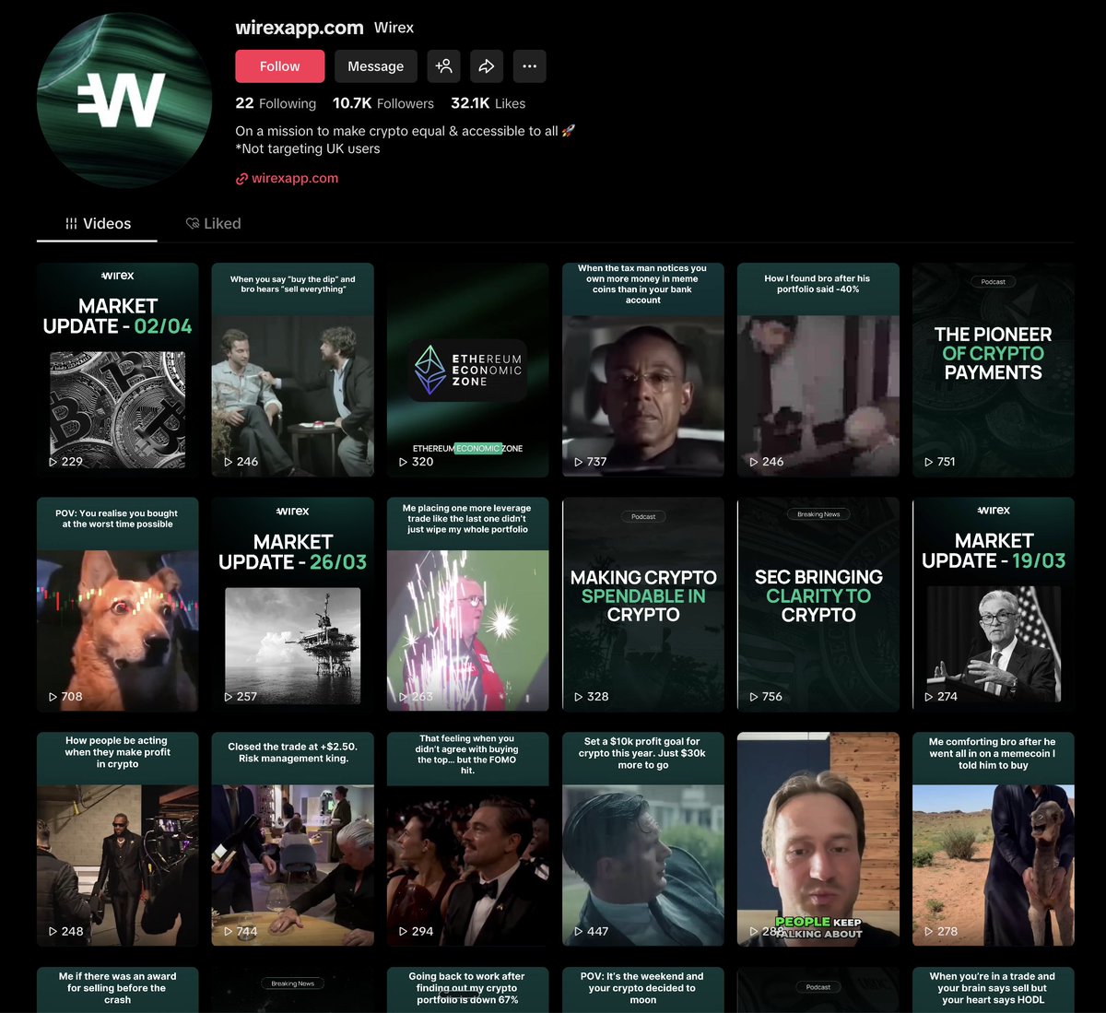Open Message to Wirex
1106x1013 pixels.
point(375,66)
